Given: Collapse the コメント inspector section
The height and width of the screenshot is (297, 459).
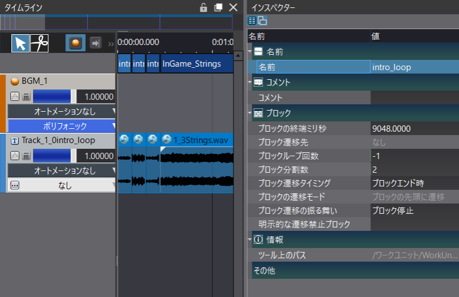Looking at the screenshot, I should coord(249,82).
